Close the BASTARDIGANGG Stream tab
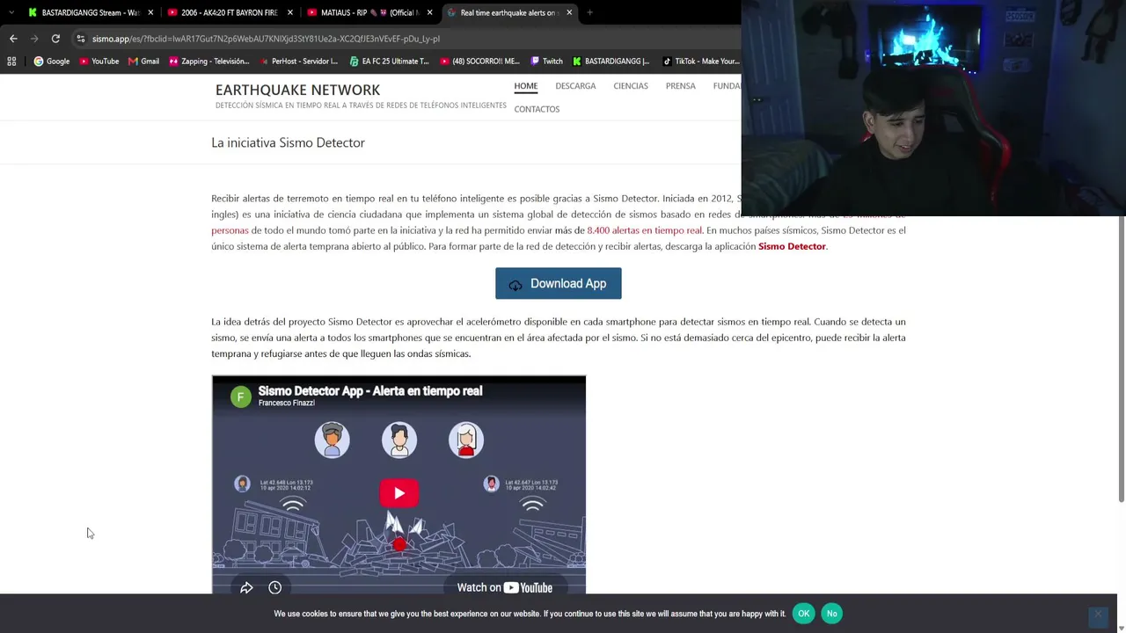 [150, 12]
